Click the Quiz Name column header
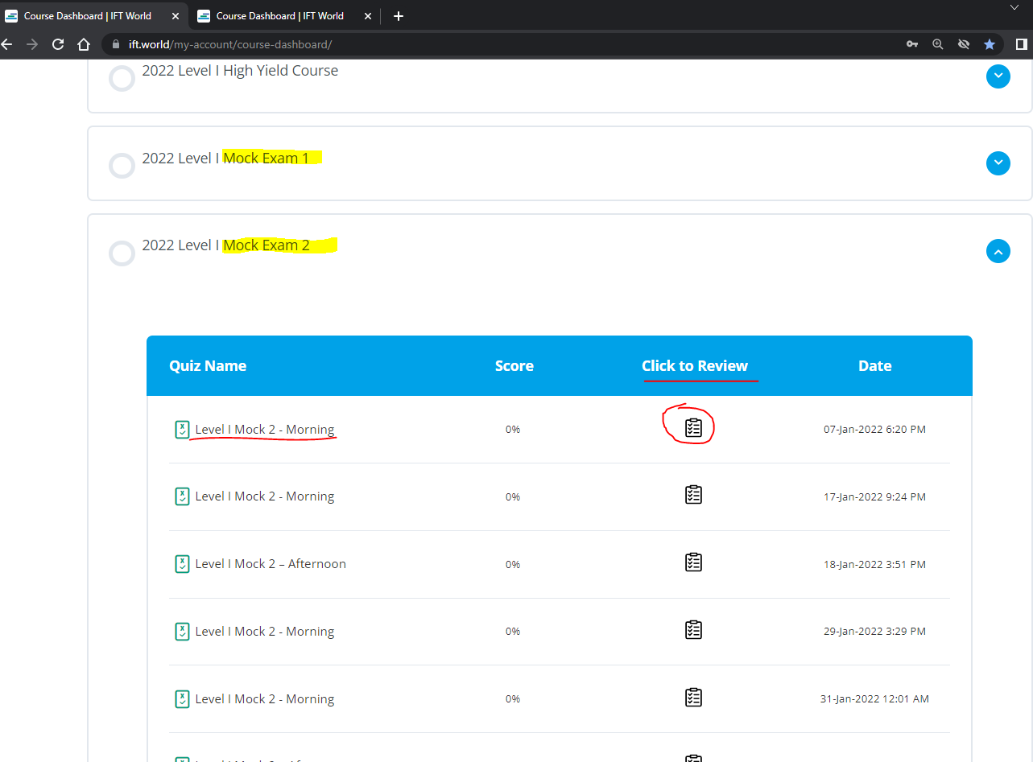The image size is (1033, 762). (208, 366)
